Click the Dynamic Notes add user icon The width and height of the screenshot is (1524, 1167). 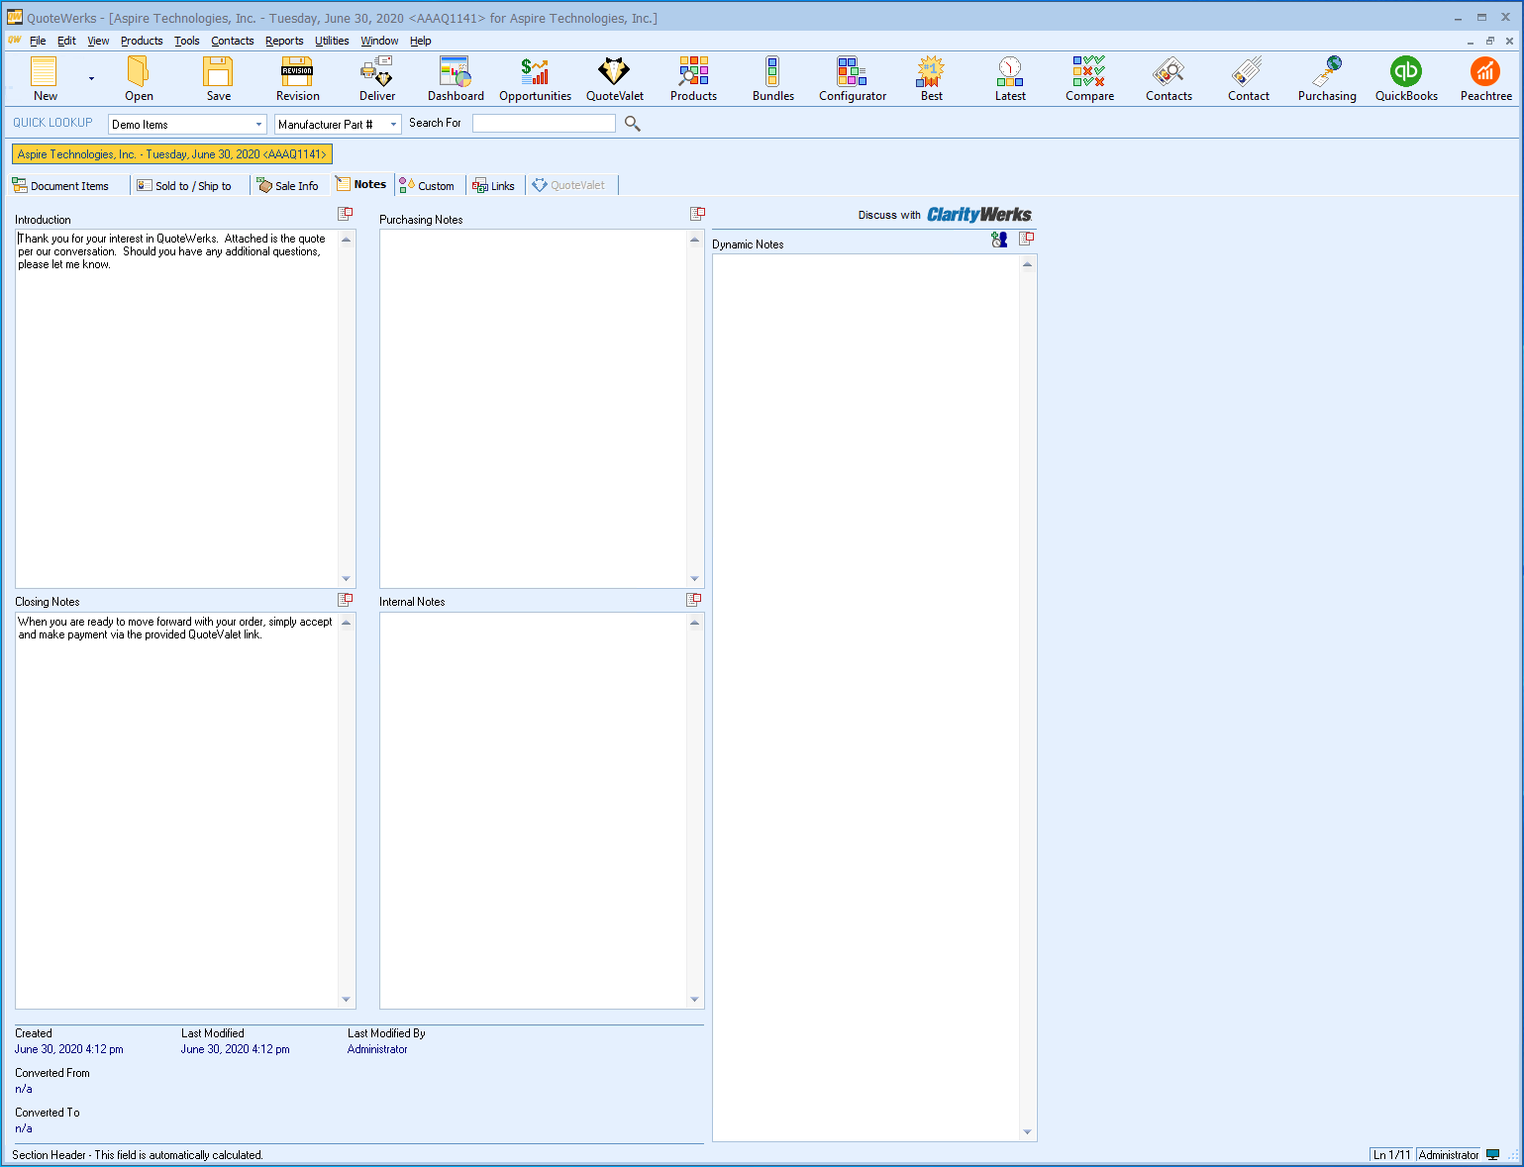[x=999, y=240]
